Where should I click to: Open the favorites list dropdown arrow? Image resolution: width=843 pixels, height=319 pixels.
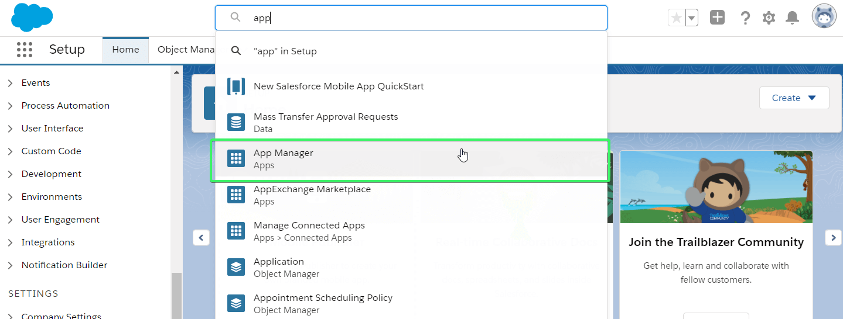[x=692, y=18]
